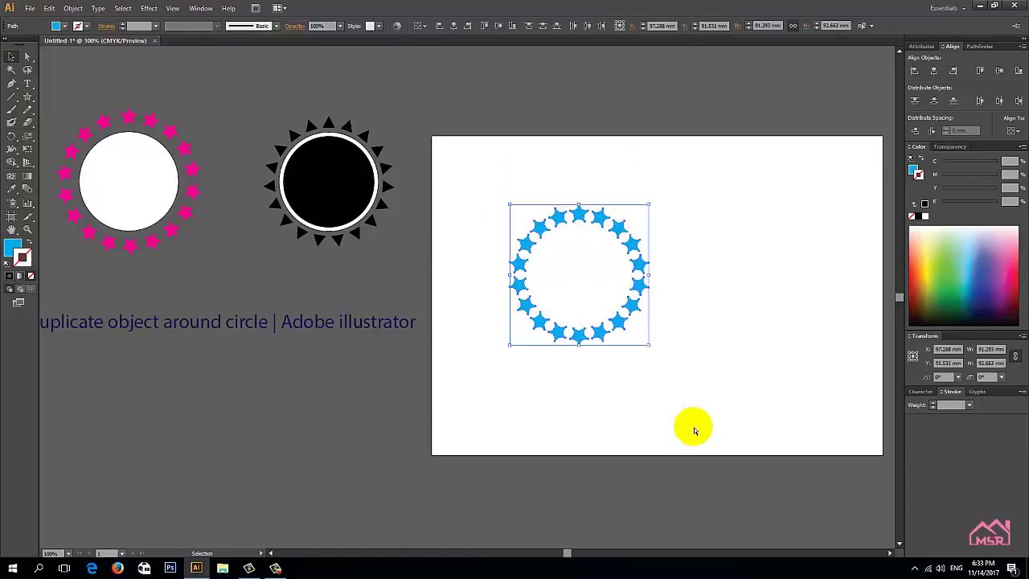Image resolution: width=1029 pixels, height=579 pixels.
Task: Click Horizontal Align Left in Align panel
Action: (914, 71)
